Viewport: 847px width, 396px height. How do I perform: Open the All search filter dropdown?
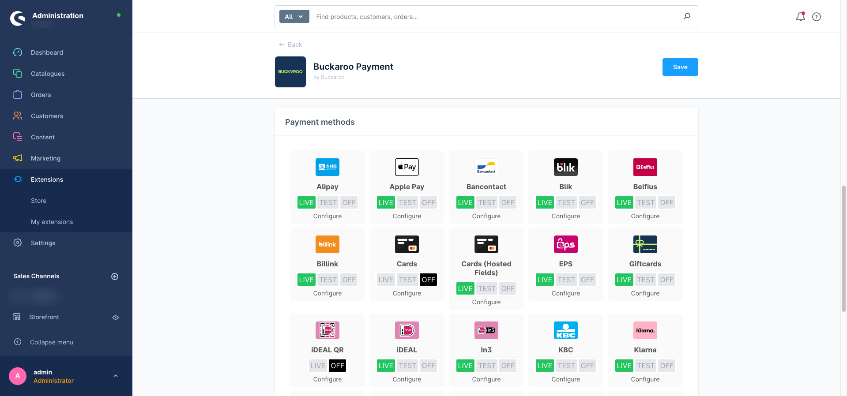(294, 17)
